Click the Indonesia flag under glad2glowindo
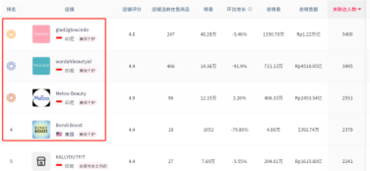The width and height of the screenshot is (370, 171). [59, 38]
